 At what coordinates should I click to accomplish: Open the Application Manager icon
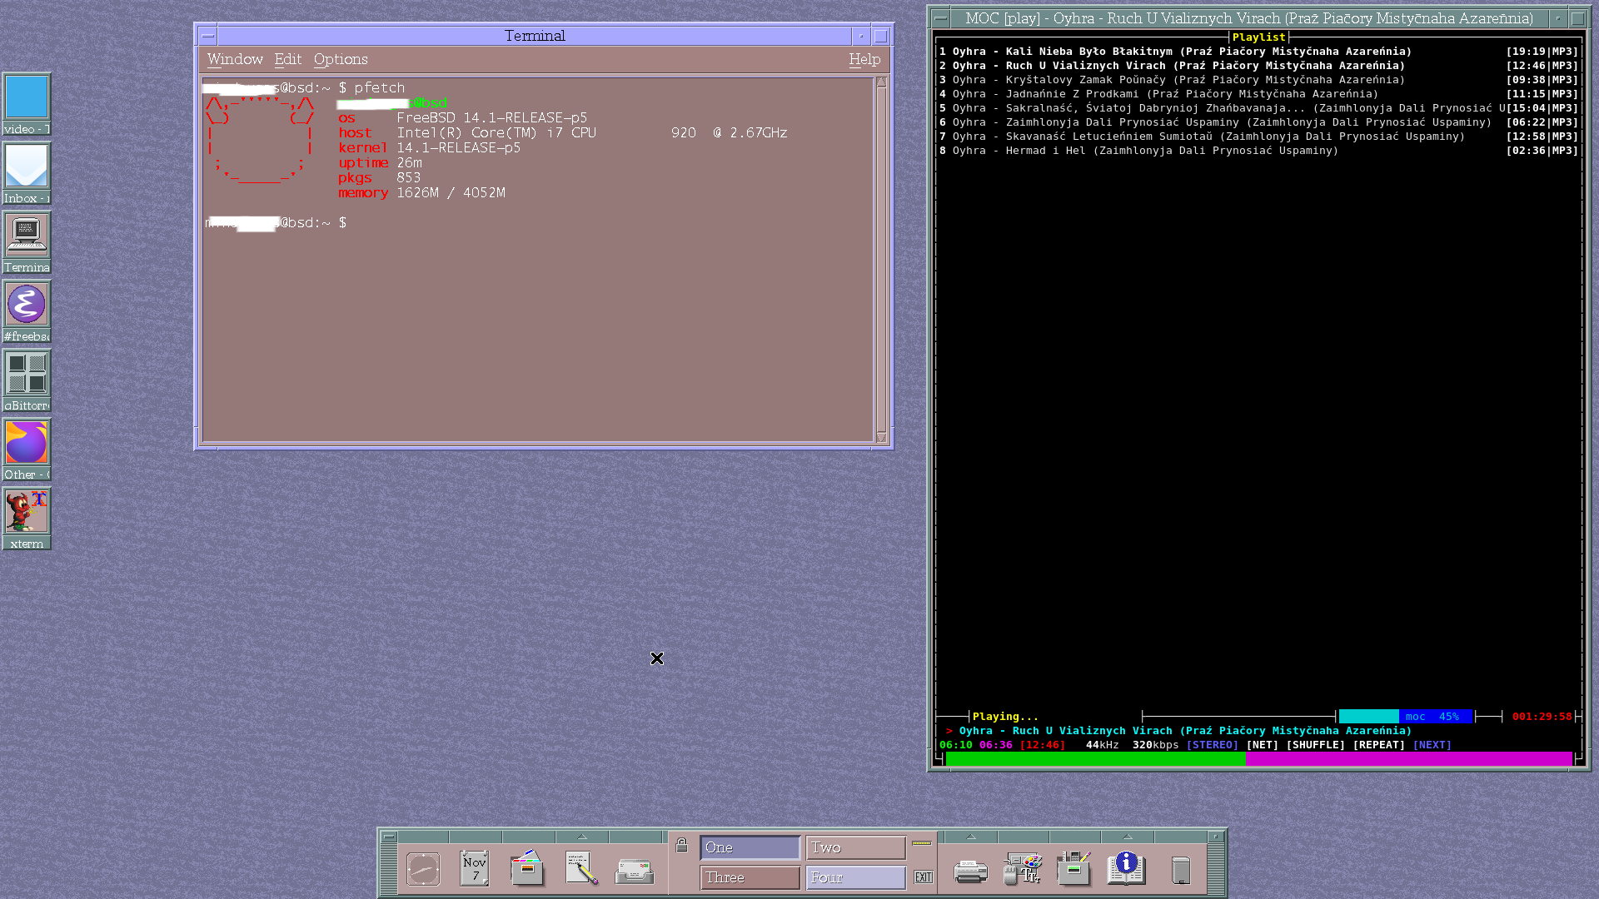[x=1074, y=868]
